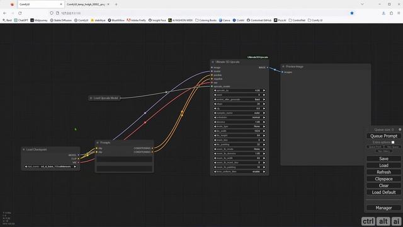Open the seam_fix_mode combo field
Viewport: 403px width, 227px height.
click(x=239, y=149)
